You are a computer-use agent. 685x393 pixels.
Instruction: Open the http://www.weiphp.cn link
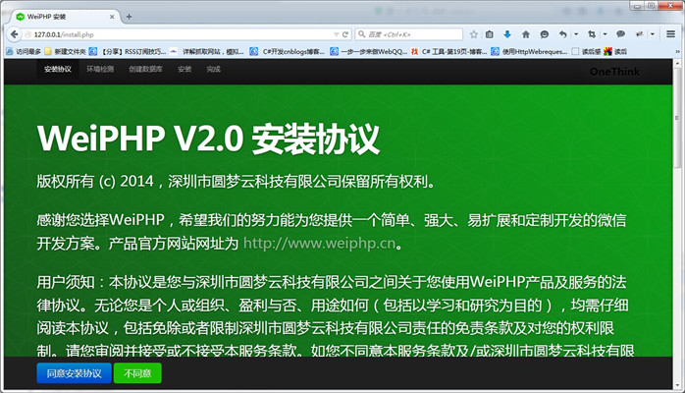tap(319, 244)
